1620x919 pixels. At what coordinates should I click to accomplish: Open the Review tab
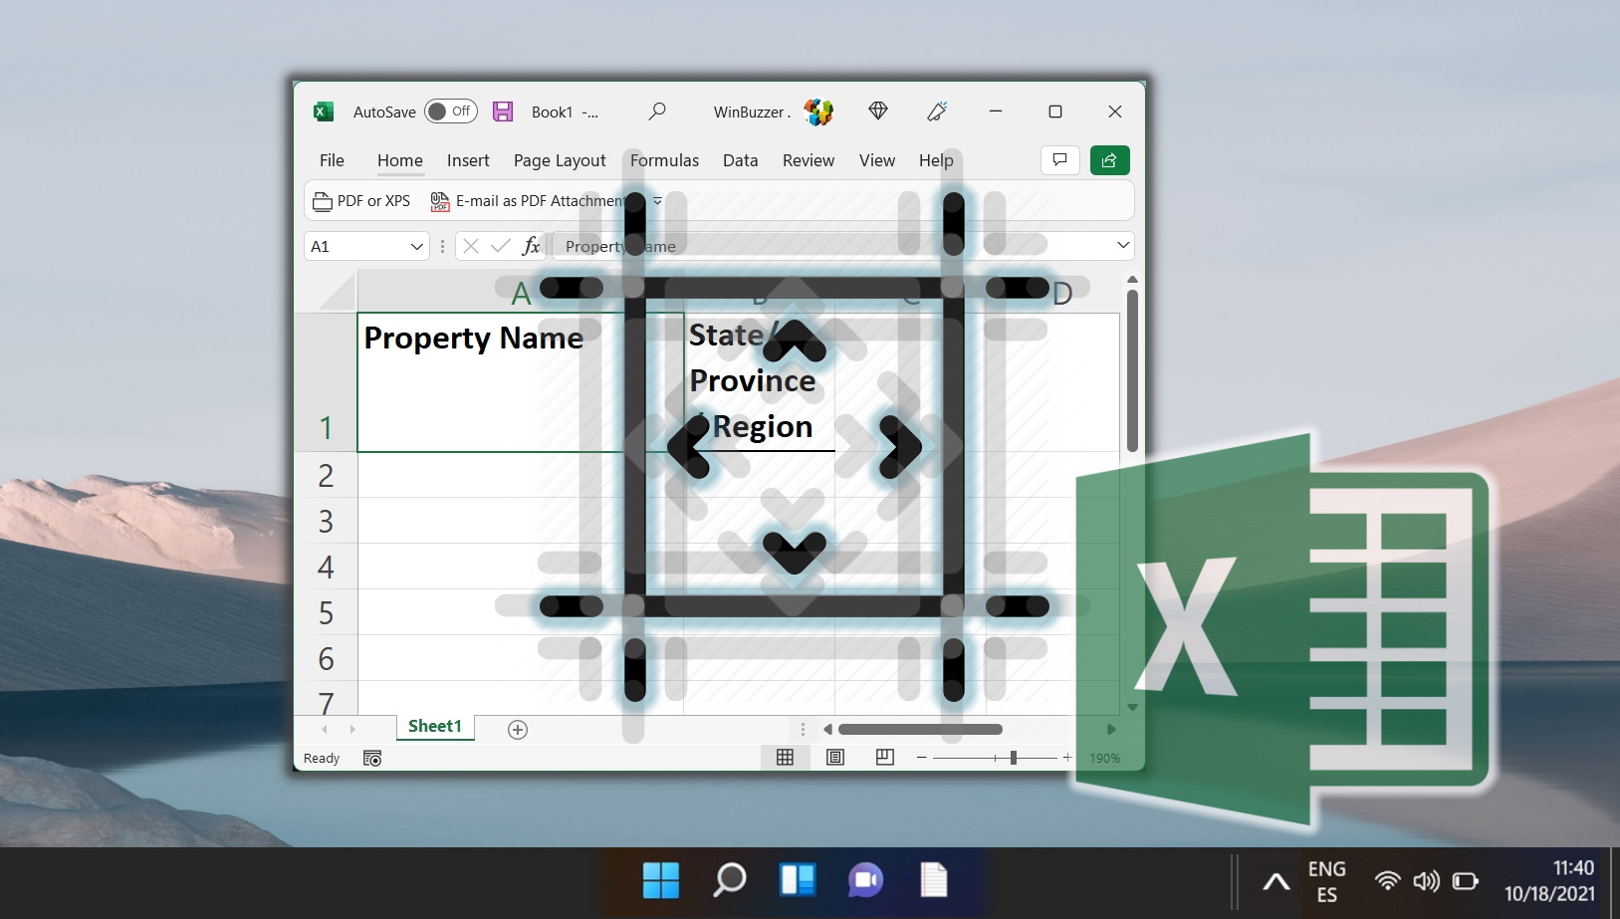pyautogui.click(x=809, y=160)
